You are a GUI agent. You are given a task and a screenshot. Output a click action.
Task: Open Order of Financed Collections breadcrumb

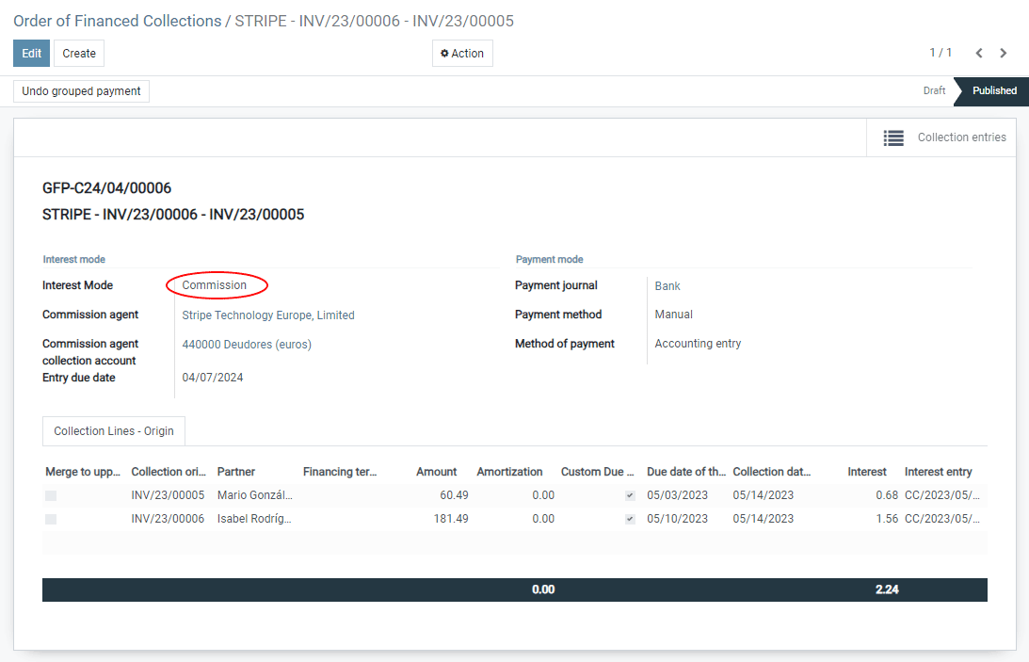coord(117,21)
